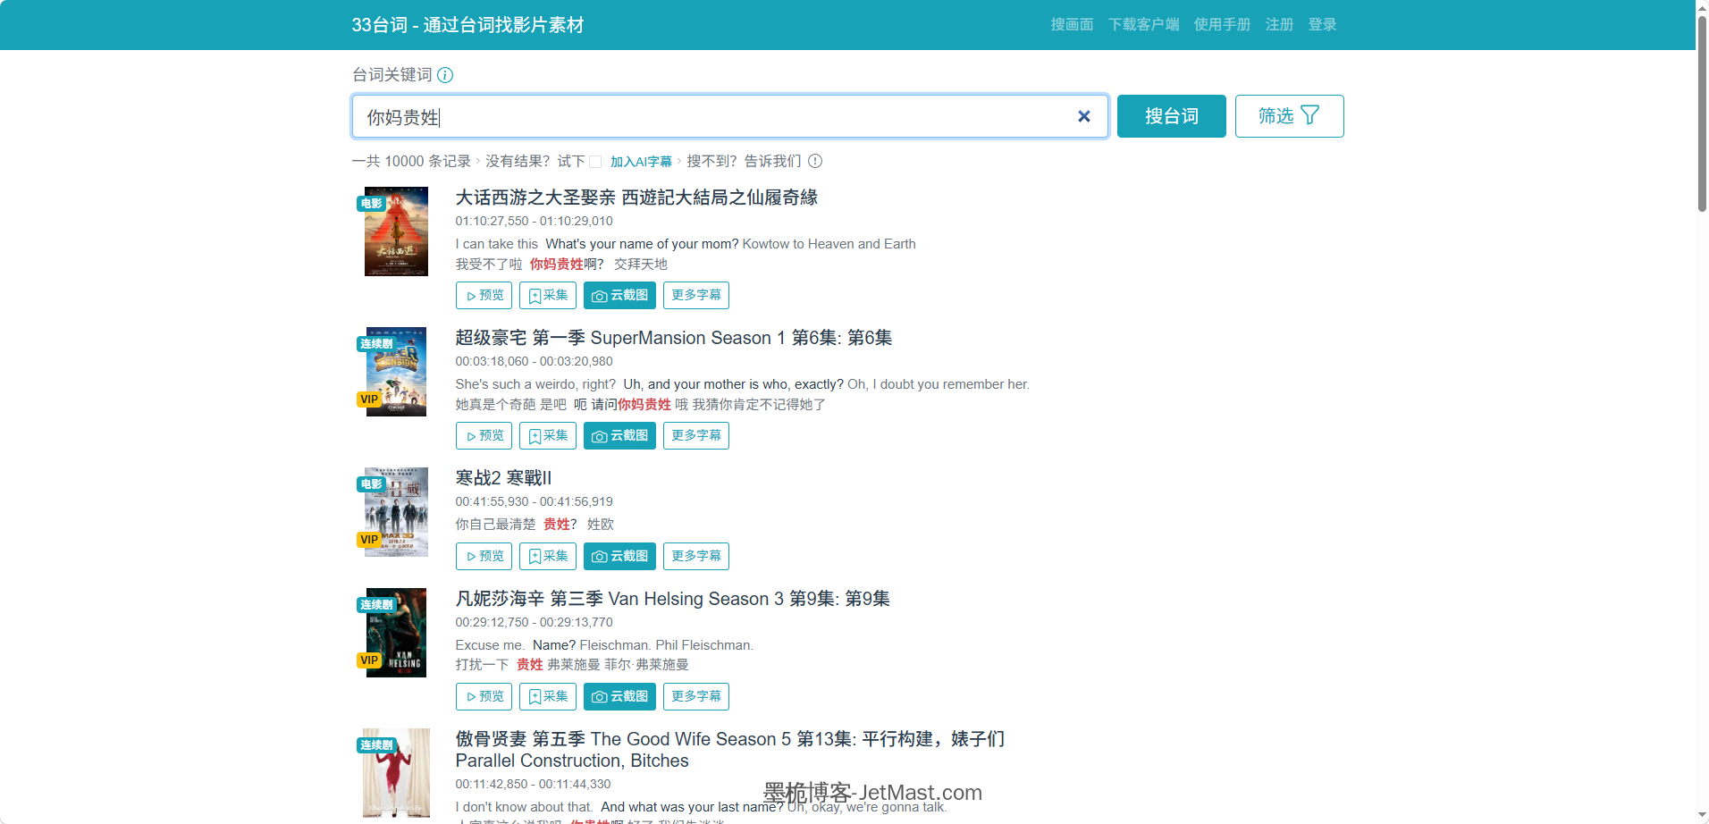
Task: Open title 凡妮莎海辛 第三季 Van Helsing
Action: pyautogui.click(x=672, y=599)
